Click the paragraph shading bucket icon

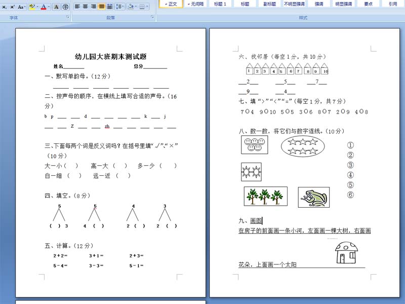point(131,7)
